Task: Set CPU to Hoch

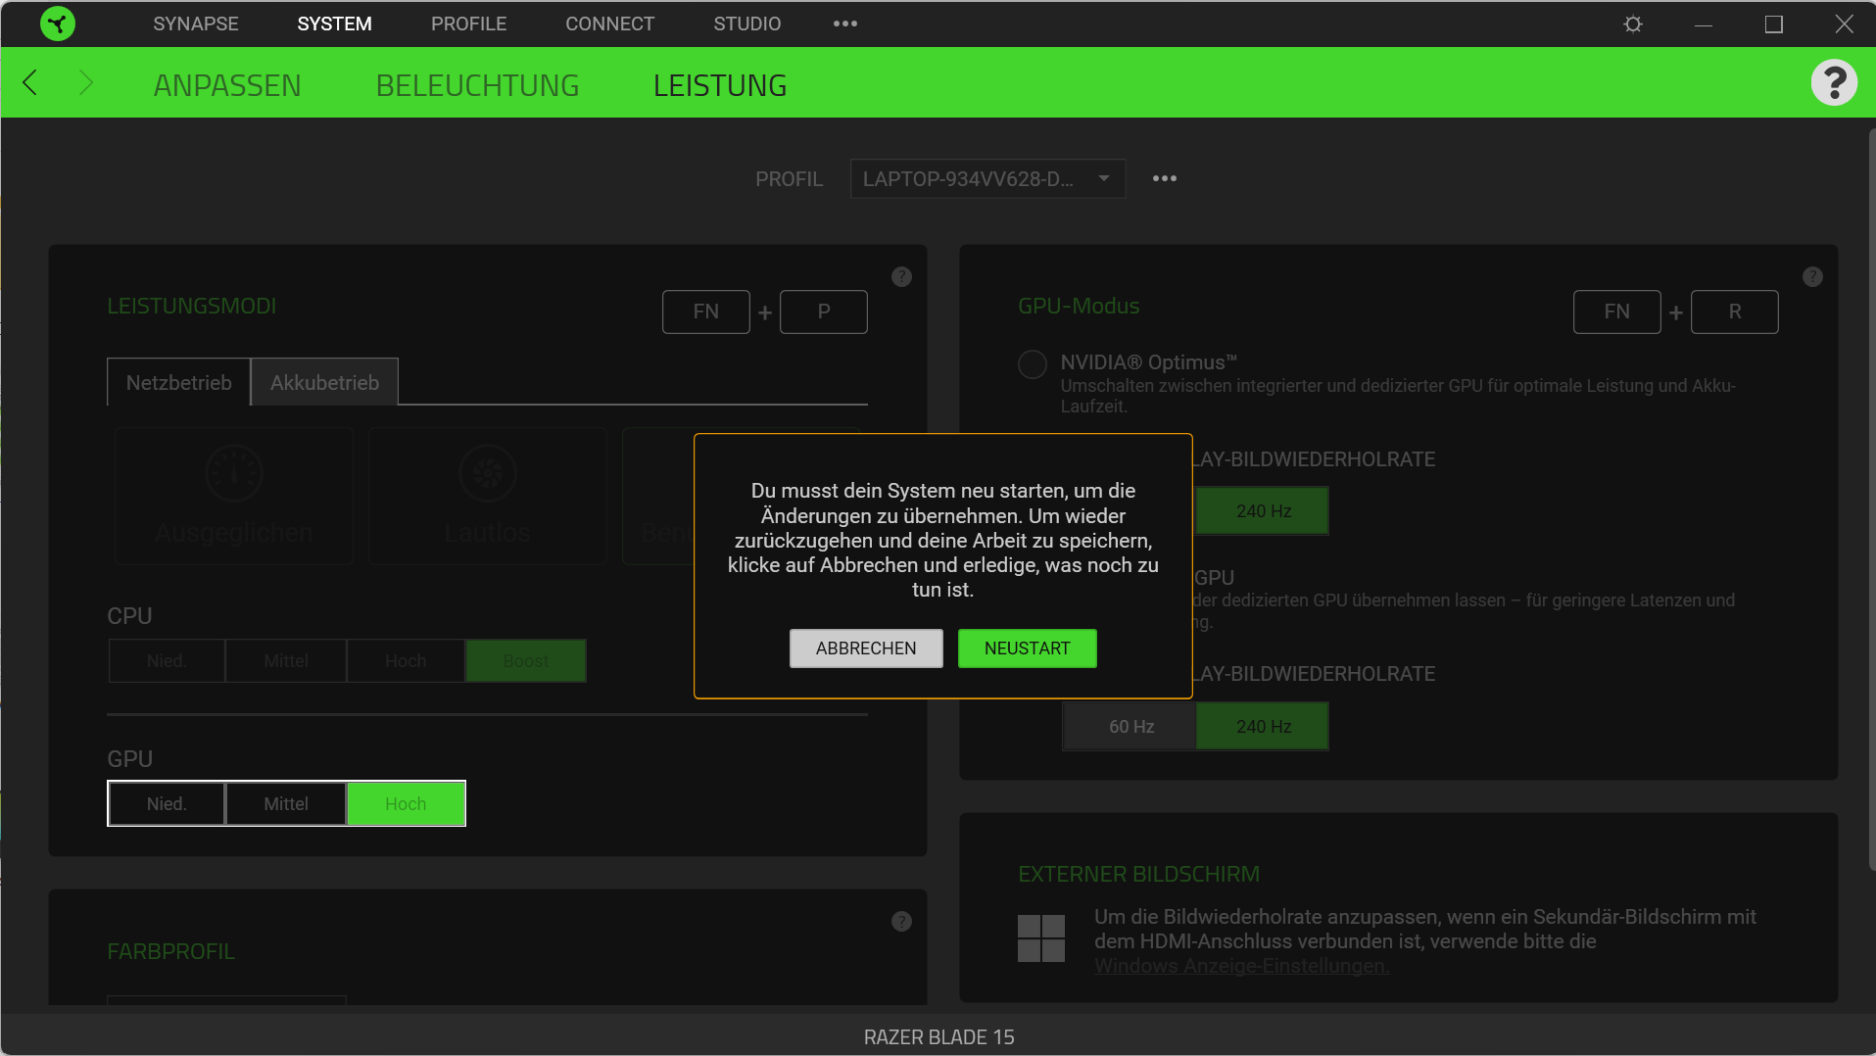Action: [x=406, y=661]
